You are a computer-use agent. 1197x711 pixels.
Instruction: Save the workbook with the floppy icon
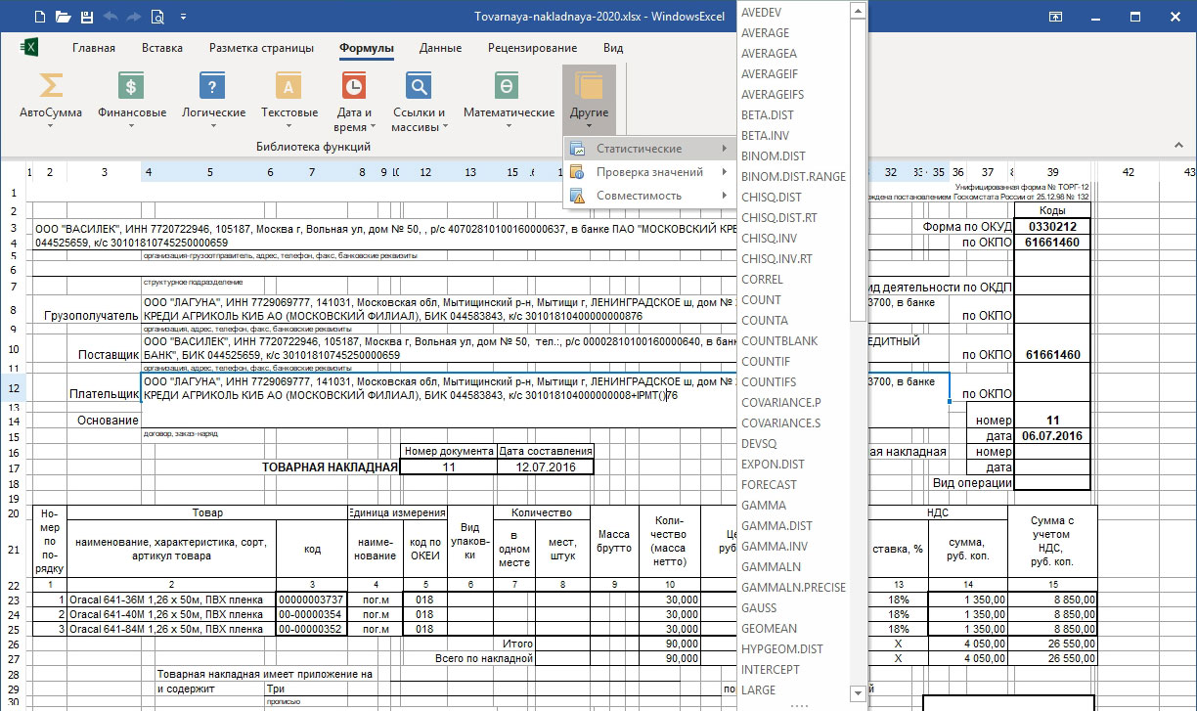(87, 17)
